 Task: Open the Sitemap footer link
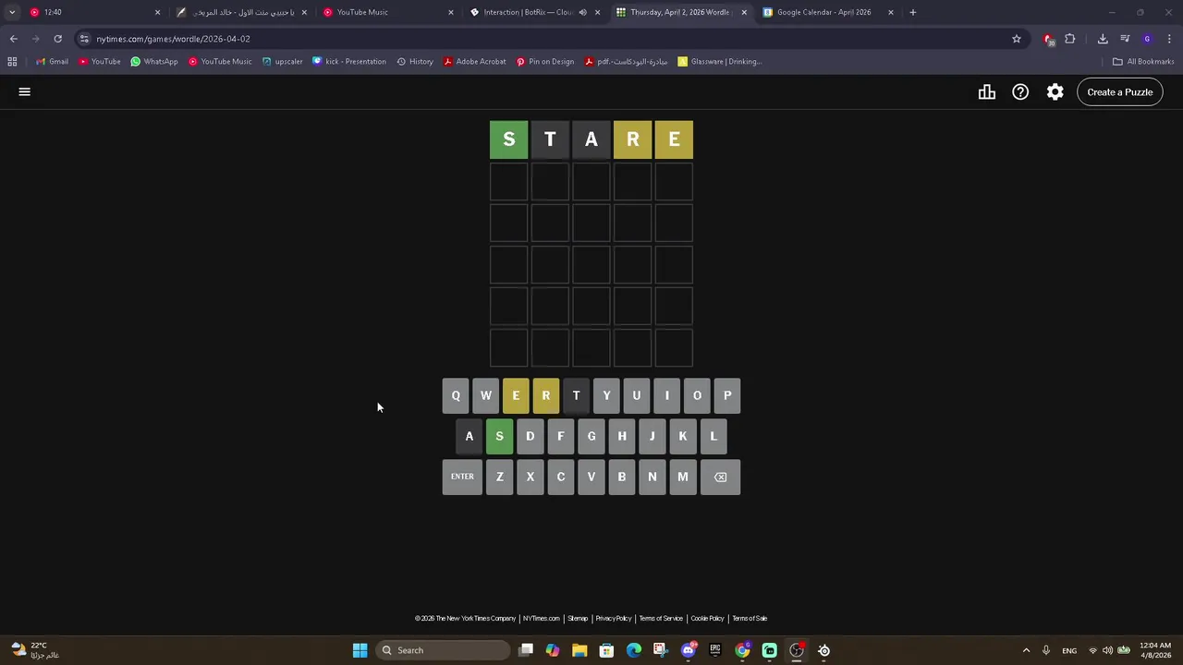[x=578, y=619]
